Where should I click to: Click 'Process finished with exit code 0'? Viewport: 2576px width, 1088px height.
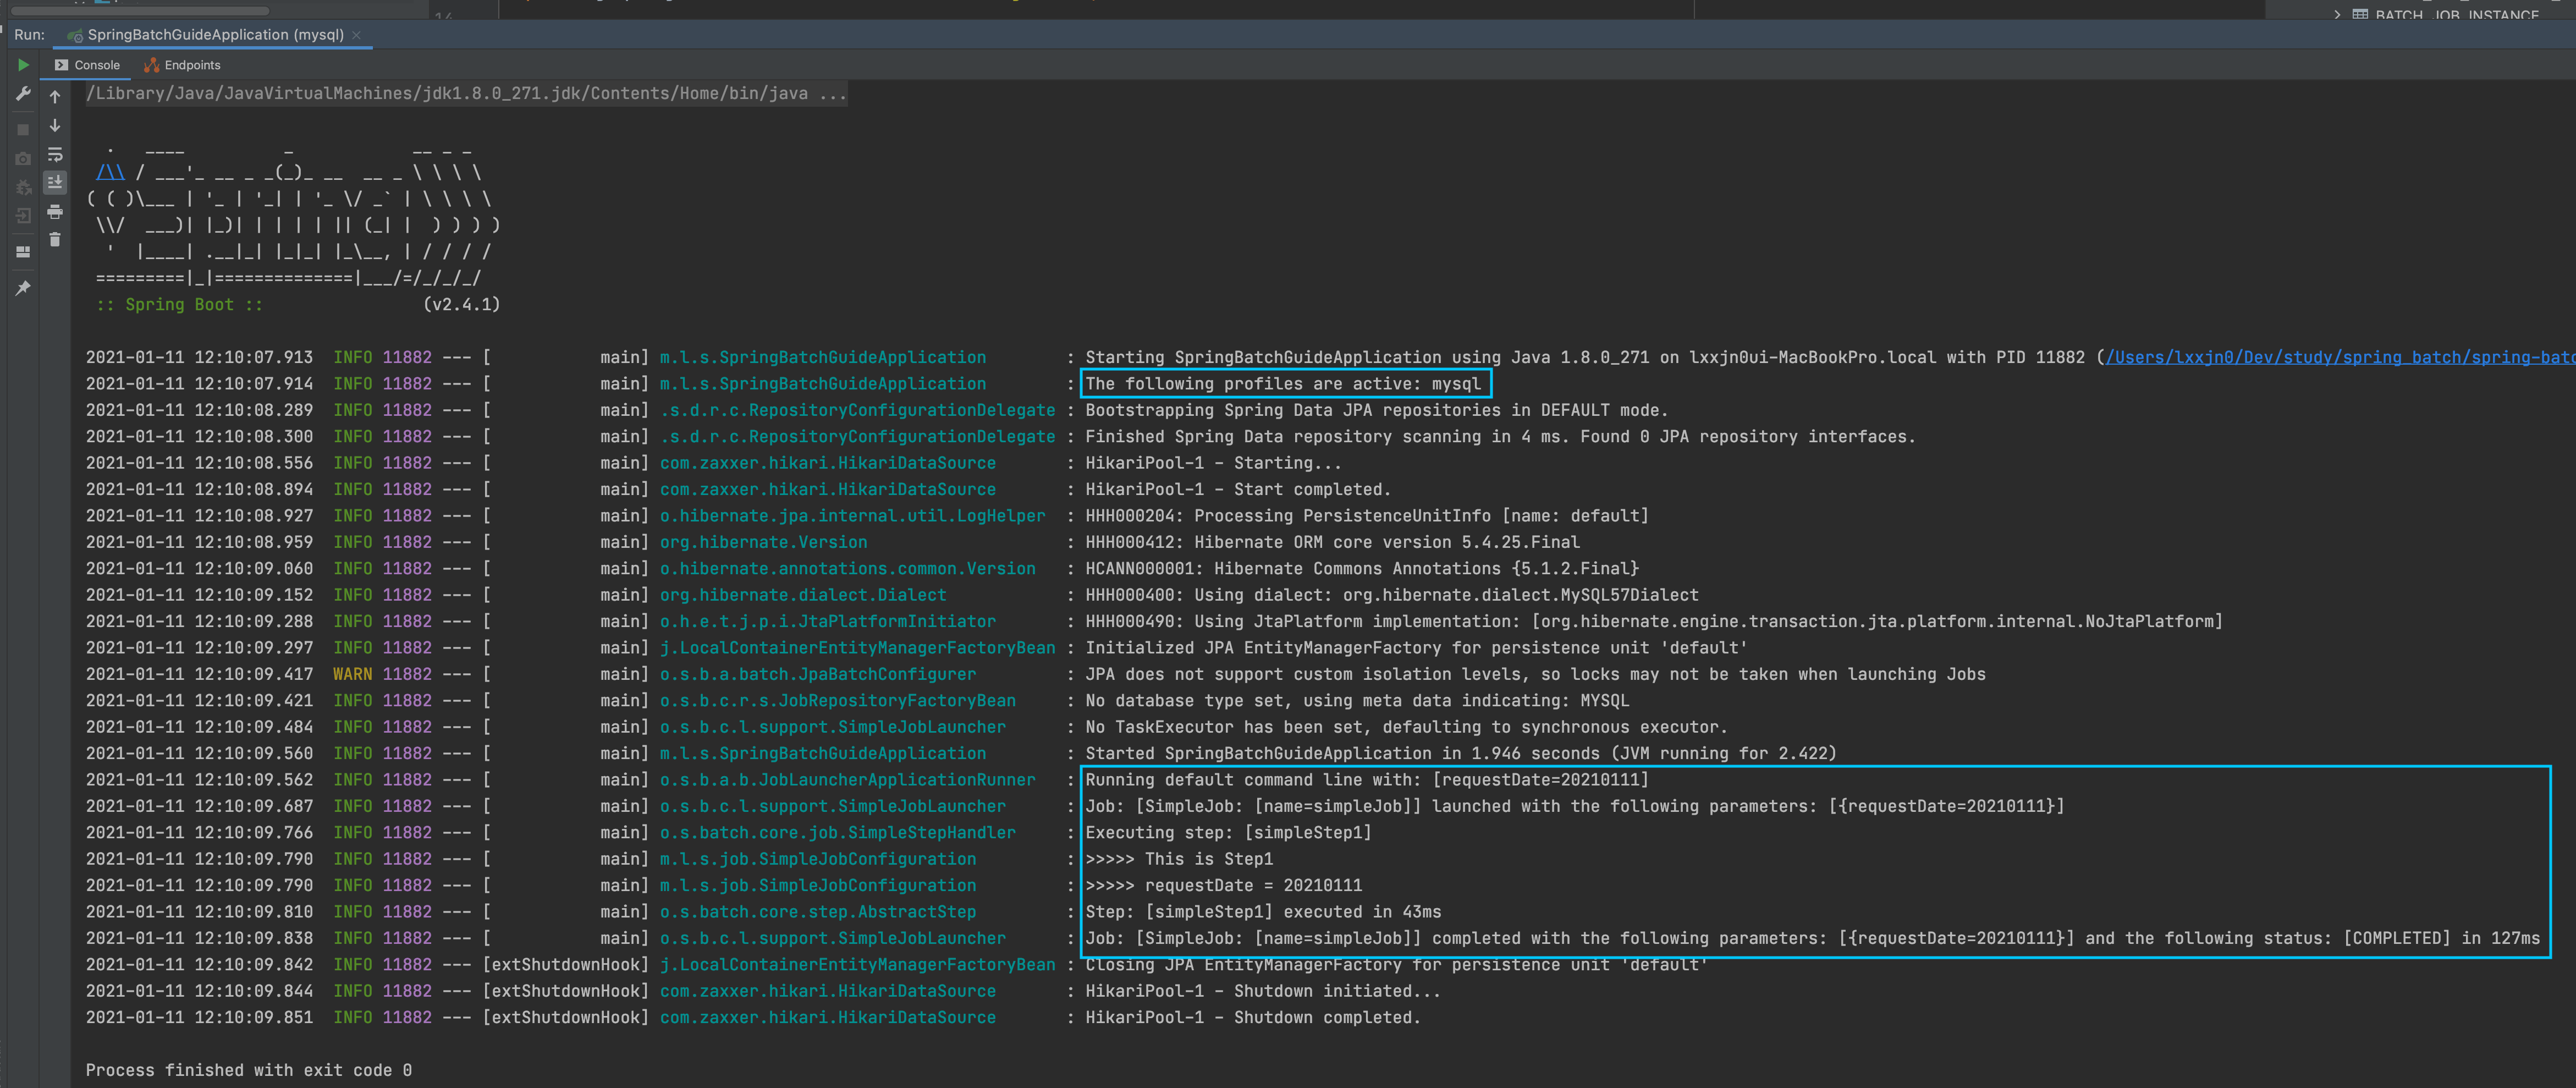(249, 1071)
